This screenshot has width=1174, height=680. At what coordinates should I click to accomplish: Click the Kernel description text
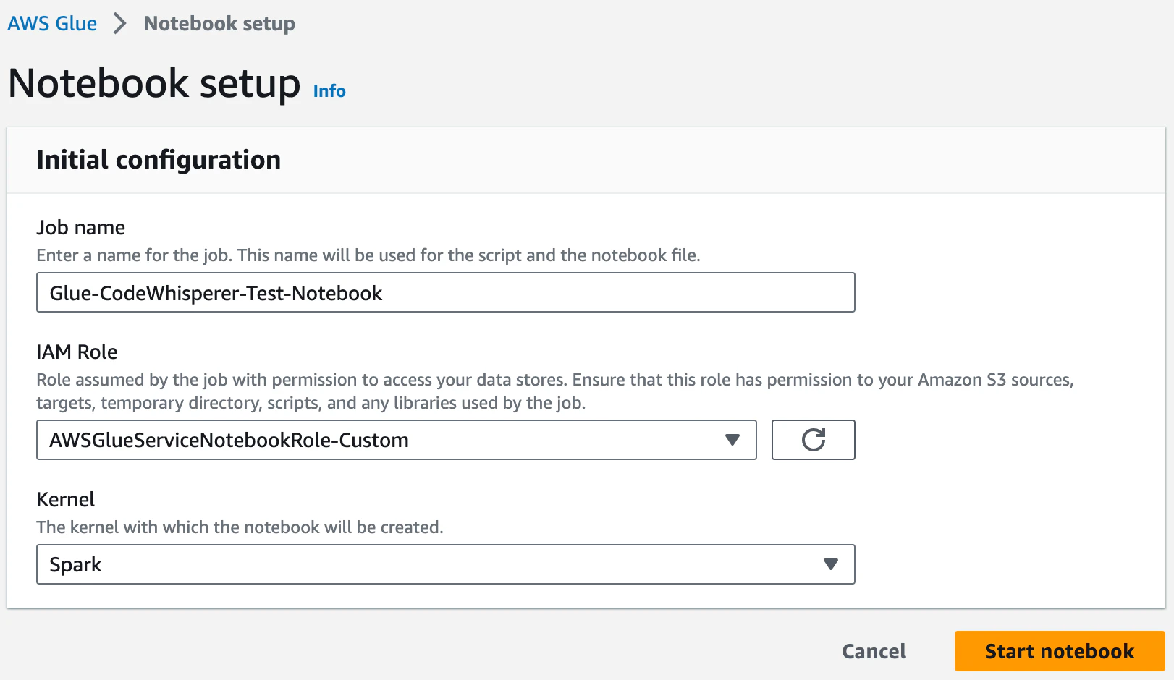click(240, 527)
